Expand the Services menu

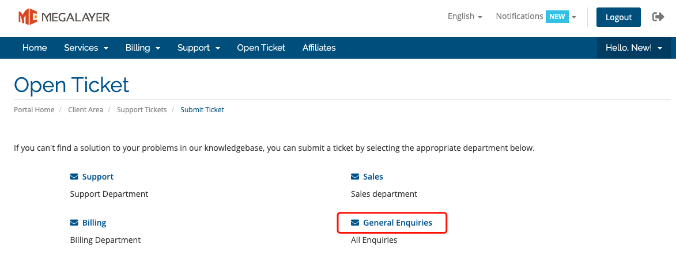pos(86,48)
